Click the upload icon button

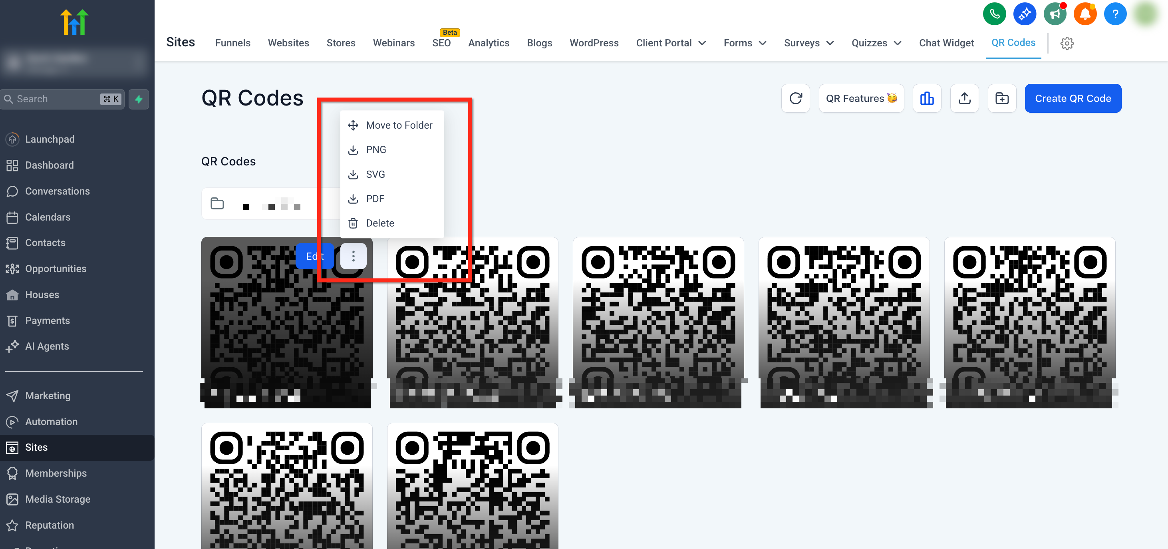point(964,98)
